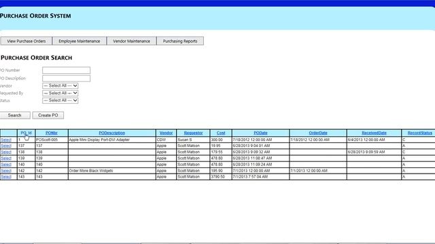Sort by PODescription column header
Viewport: 435px width, 244px height.
[111, 133]
